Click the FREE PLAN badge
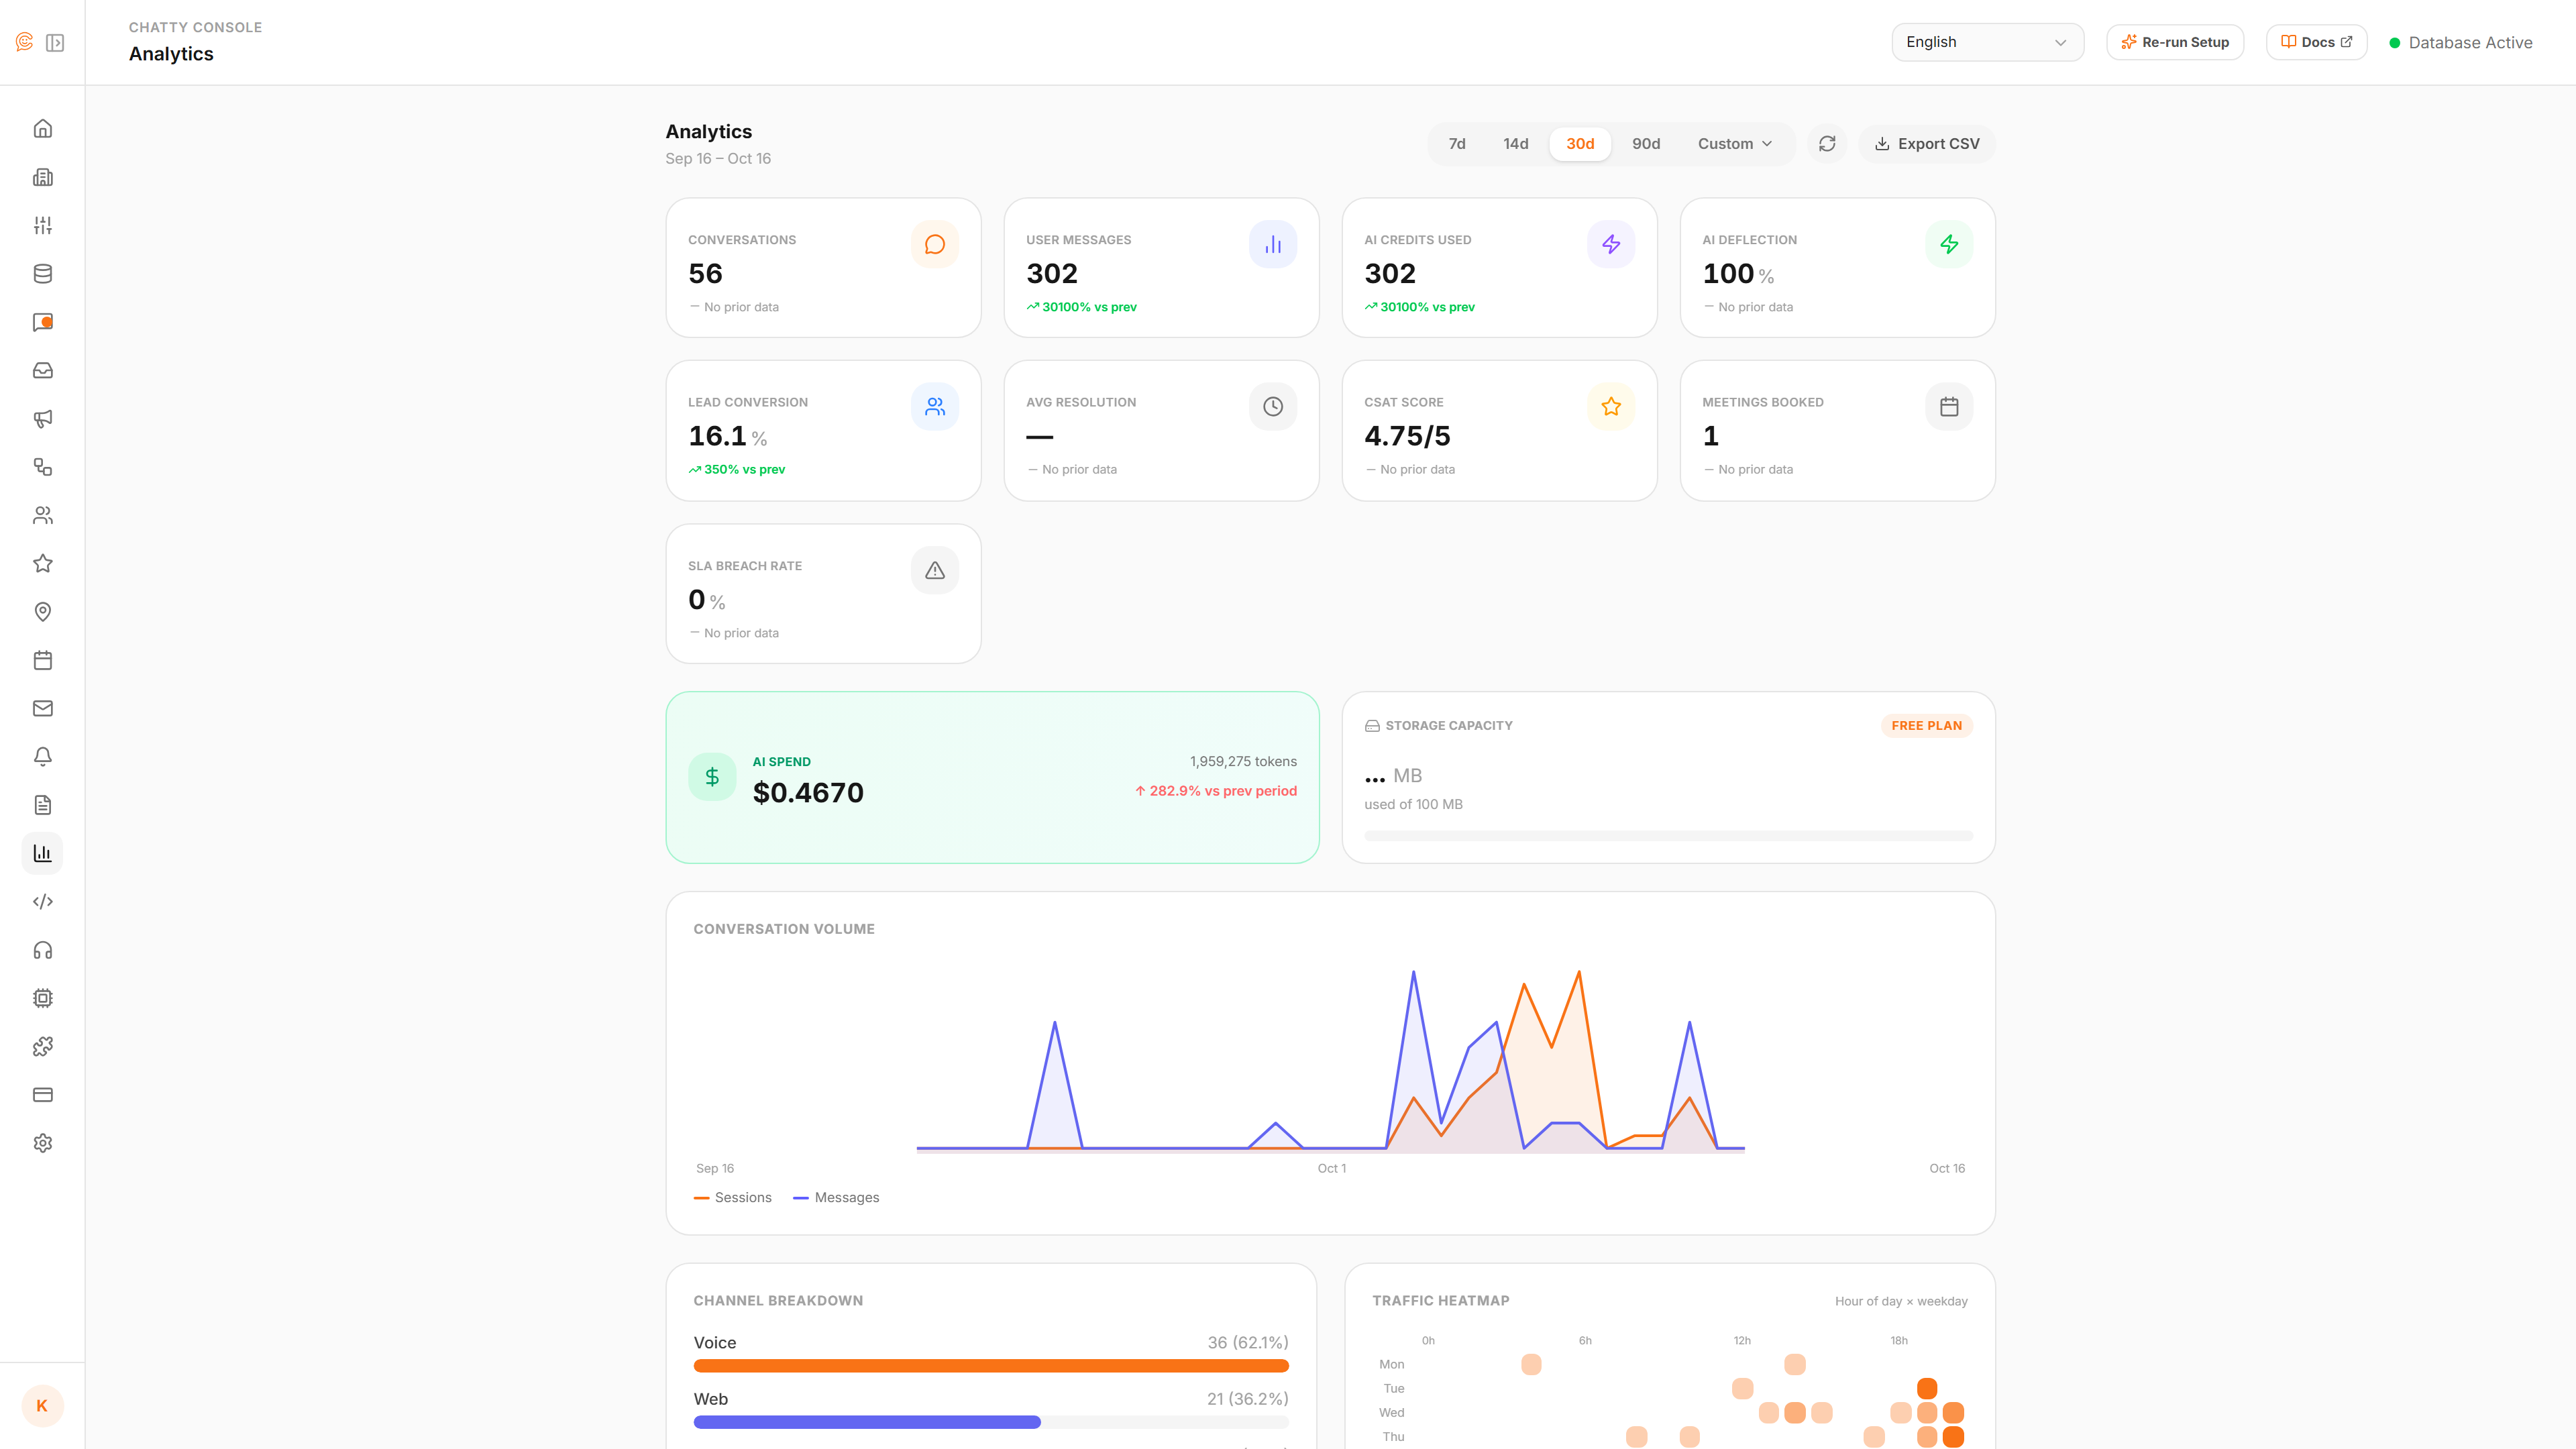Viewport: 2576px width, 1449px height. (x=1926, y=726)
